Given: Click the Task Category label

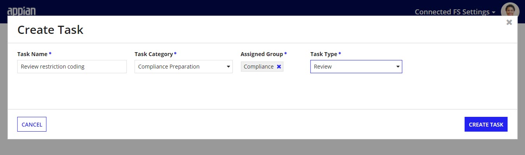Looking at the screenshot, I should (154, 54).
